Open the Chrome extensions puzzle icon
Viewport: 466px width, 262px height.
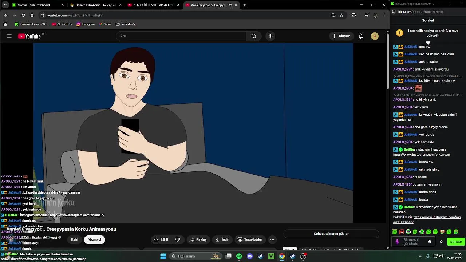(354, 15)
